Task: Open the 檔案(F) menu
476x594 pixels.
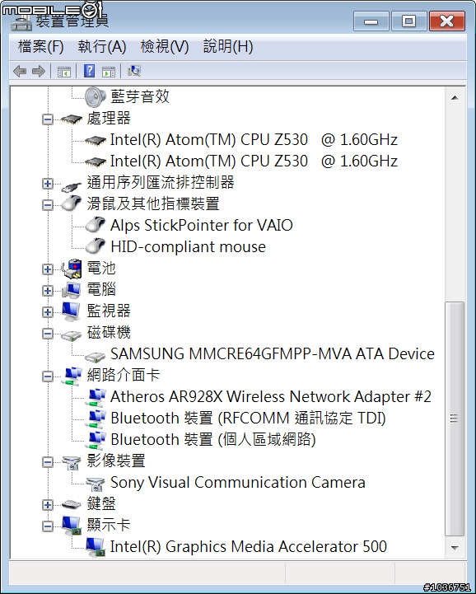Action: pyautogui.click(x=41, y=47)
